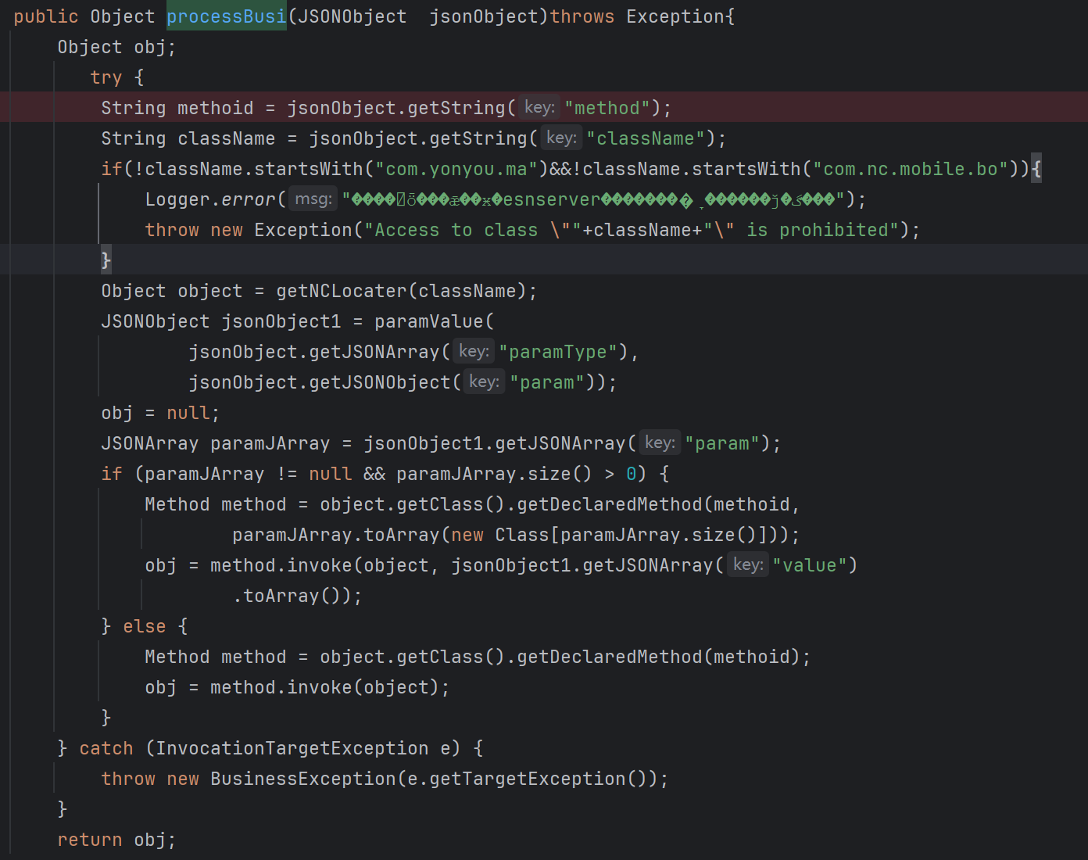Click the else keyword
This screenshot has width=1088, height=860.
click(144, 626)
